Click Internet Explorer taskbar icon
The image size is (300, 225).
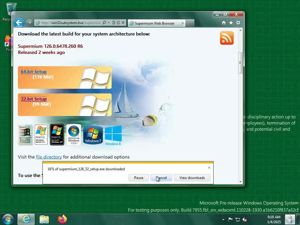point(26,219)
